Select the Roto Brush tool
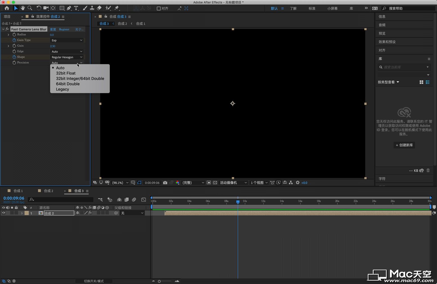 coord(108,8)
